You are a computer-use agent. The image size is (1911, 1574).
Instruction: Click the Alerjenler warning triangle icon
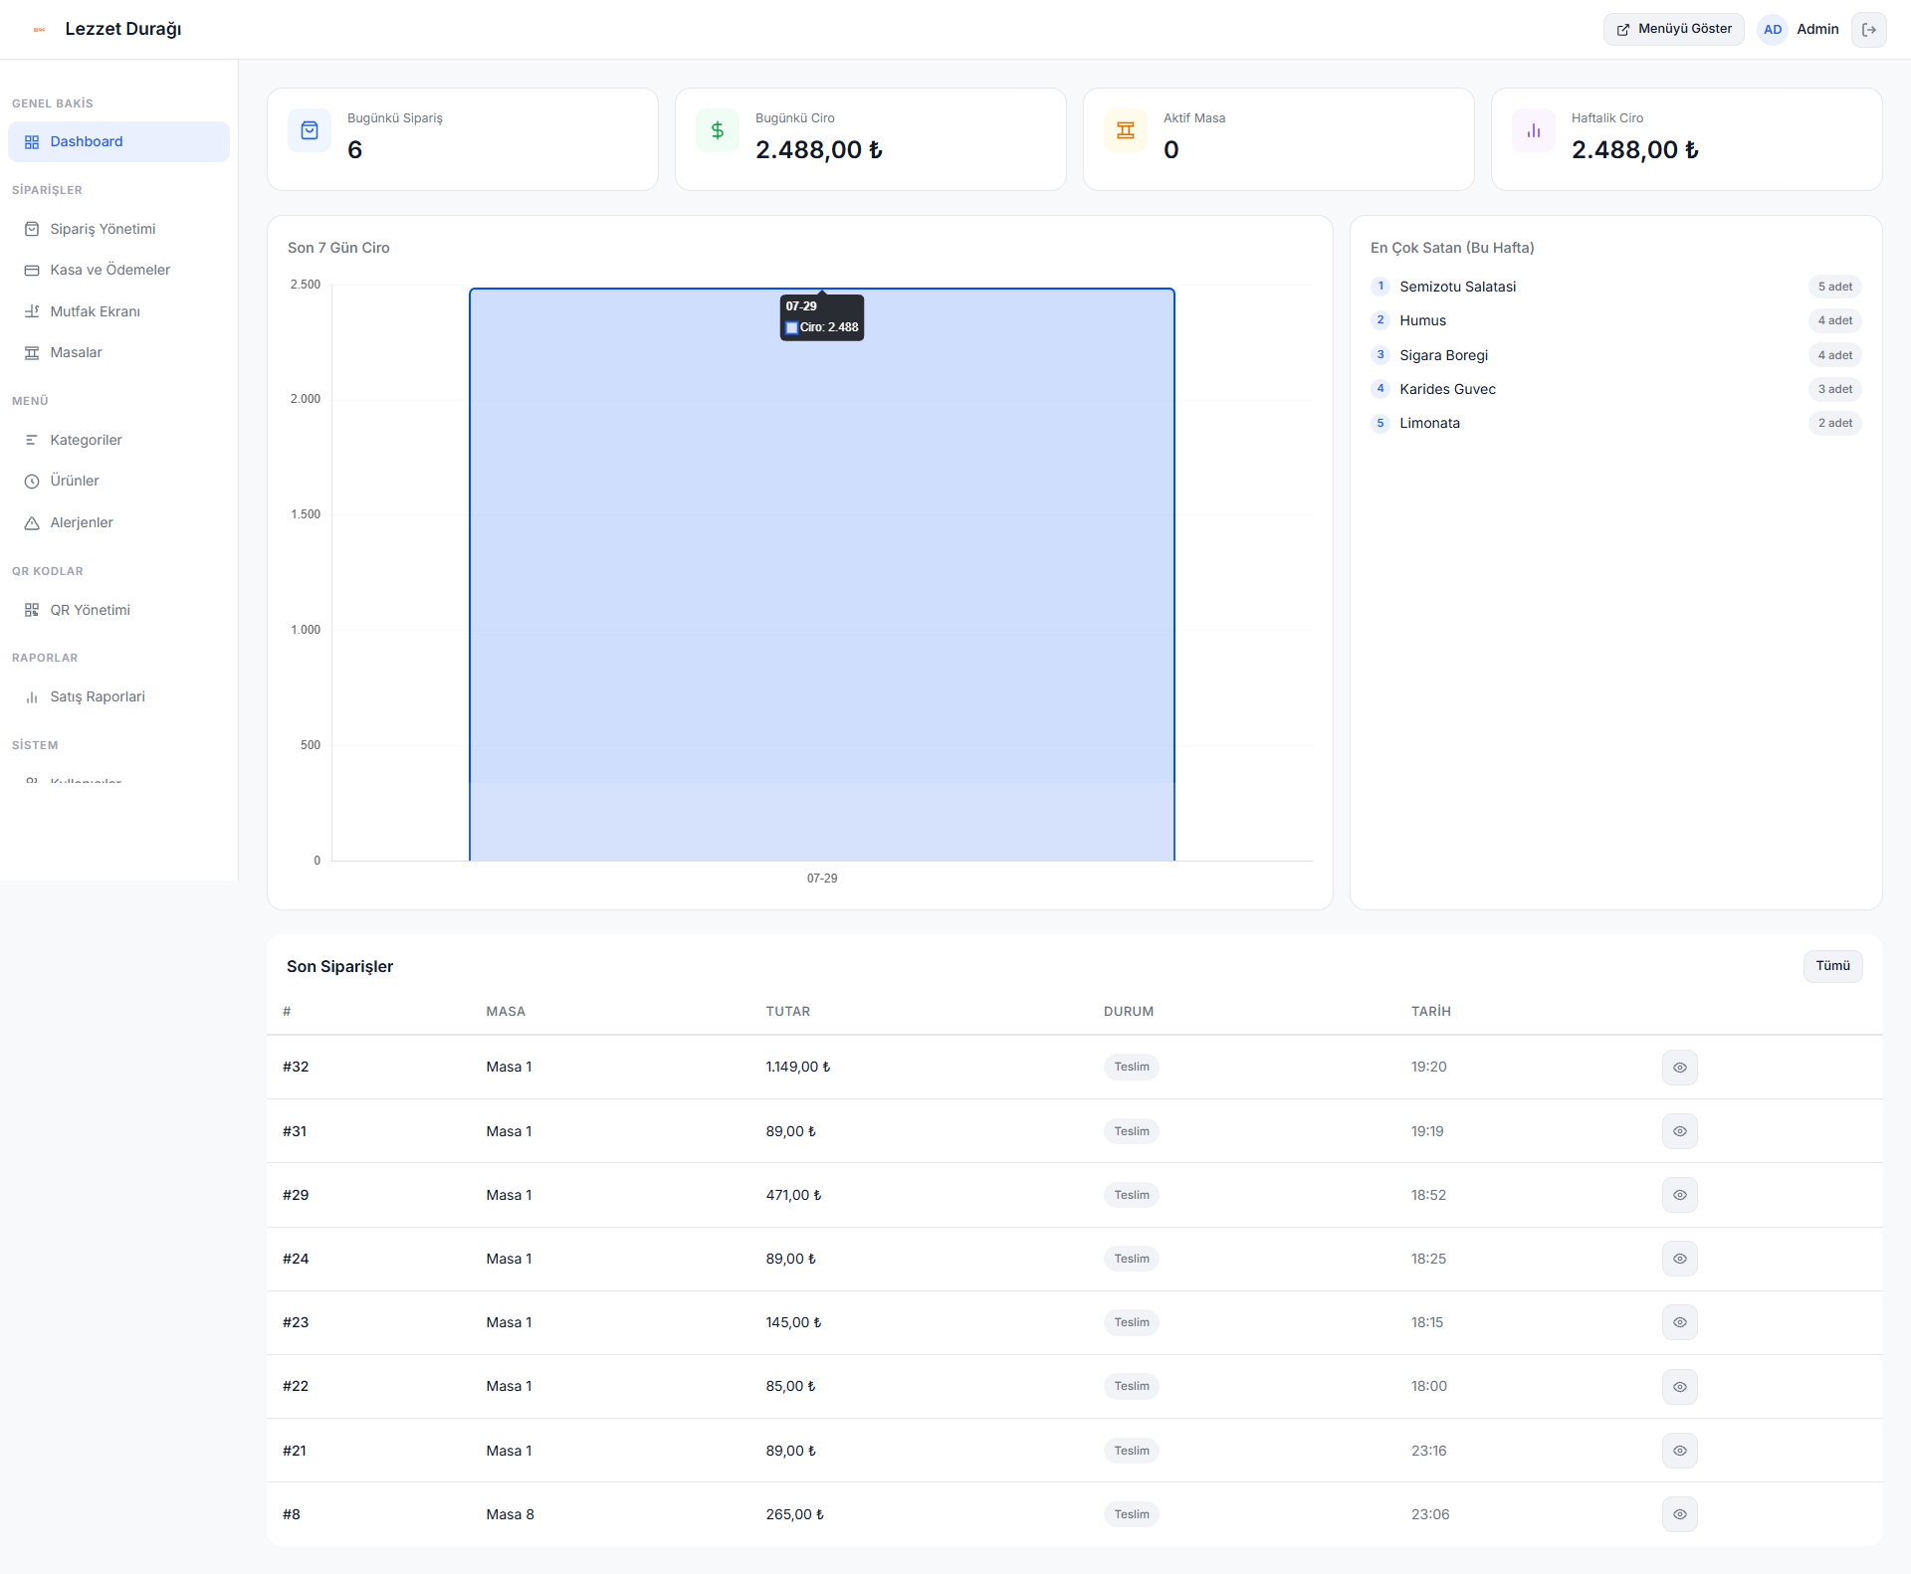[x=32, y=523]
